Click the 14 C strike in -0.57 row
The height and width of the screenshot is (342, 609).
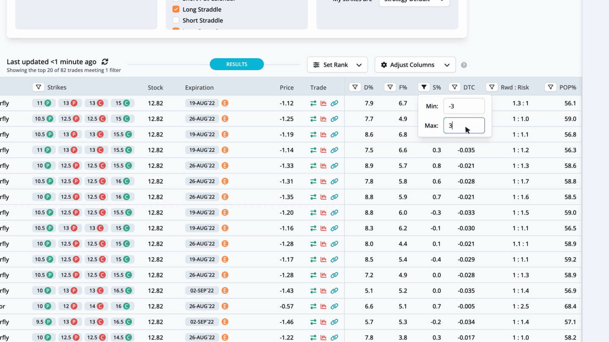(96, 306)
